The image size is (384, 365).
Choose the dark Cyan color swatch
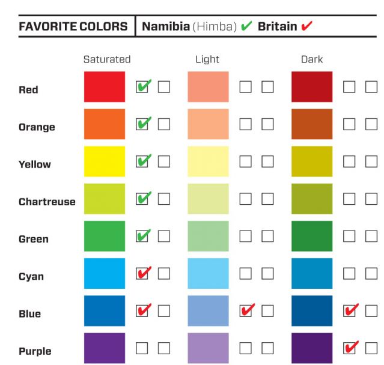click(x=311, y=274)
